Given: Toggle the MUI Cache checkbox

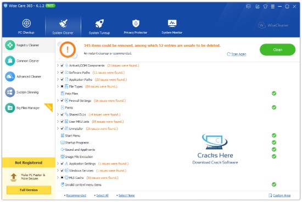Looking at the screenshot, I should [62, 177].
